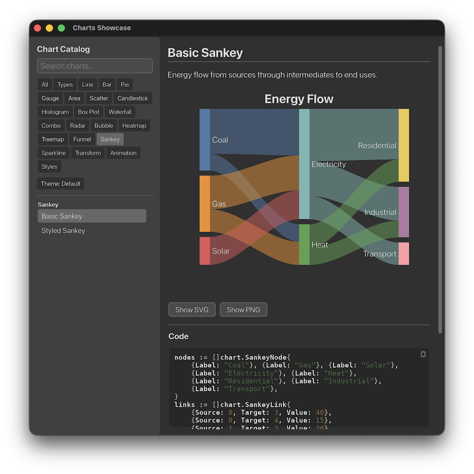Maximize the window with the green button
This screenshot has height=474, width=474.
tap(61, 28)
